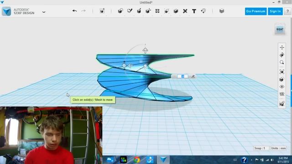Screen dimensions: 292x164
Task: Open the Grouping tool menu
Action: click(x=167, y=11)
